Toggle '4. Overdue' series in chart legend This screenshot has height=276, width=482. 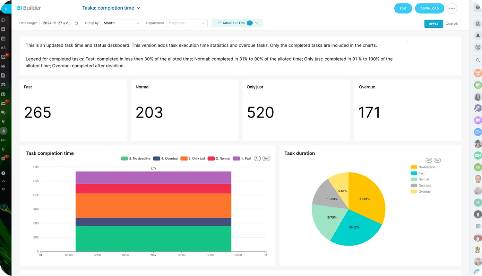click(x=165, y=158)
